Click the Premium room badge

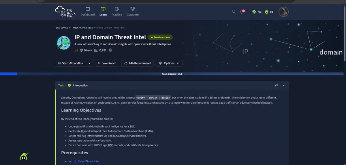tap(160, 37)
